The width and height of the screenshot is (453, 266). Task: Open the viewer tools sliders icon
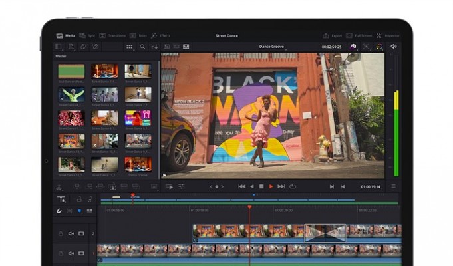181,187
